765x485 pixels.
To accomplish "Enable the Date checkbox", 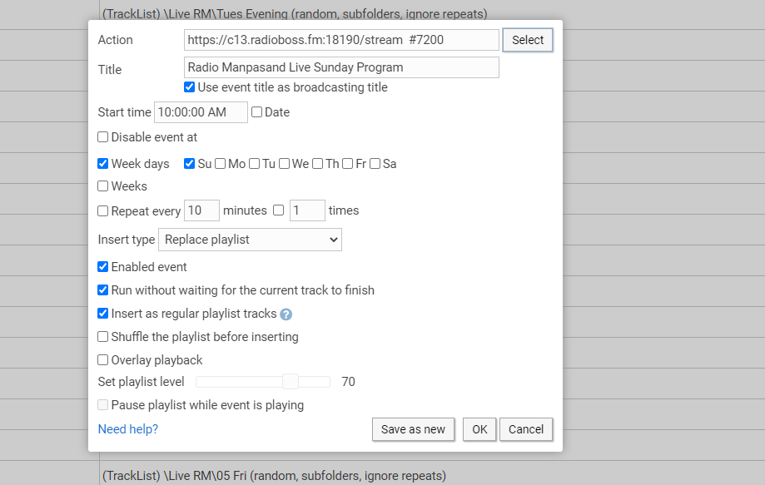I will [x=256, y=112].
